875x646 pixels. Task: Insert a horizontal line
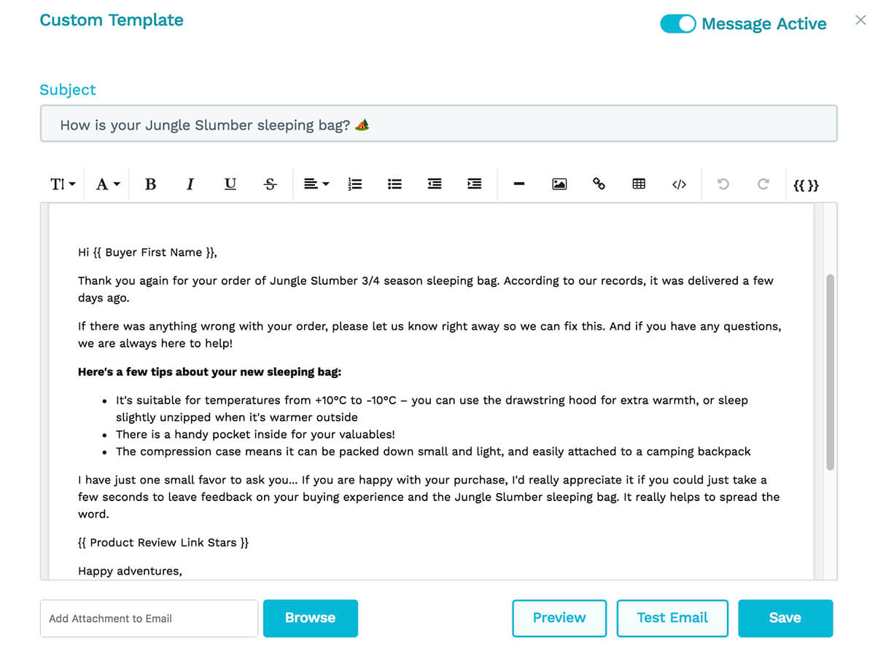click(x=519, y=184)
